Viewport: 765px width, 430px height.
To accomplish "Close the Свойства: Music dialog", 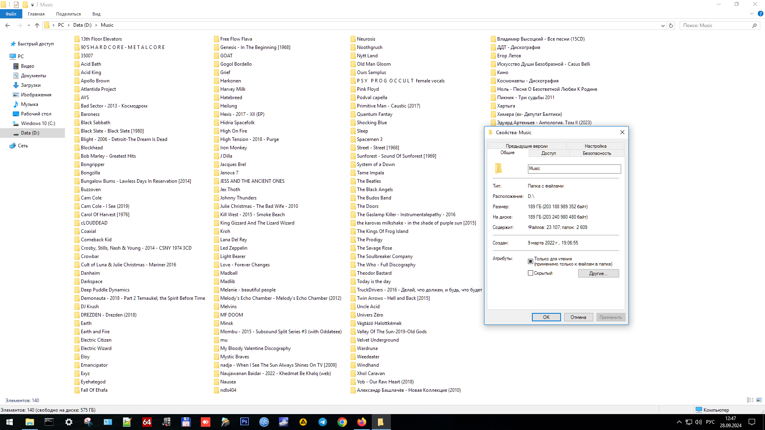I will coord(622,132).
